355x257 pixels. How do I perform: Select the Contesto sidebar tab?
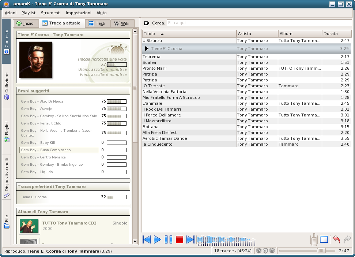tap(6, 41)
